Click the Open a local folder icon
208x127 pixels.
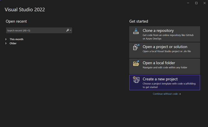(136, 63)
